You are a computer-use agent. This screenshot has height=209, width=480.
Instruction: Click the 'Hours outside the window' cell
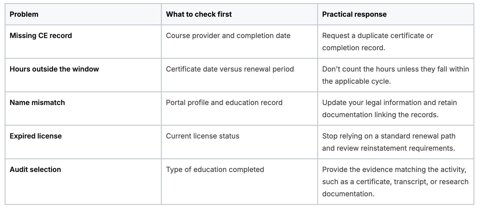tap(54, 69)
